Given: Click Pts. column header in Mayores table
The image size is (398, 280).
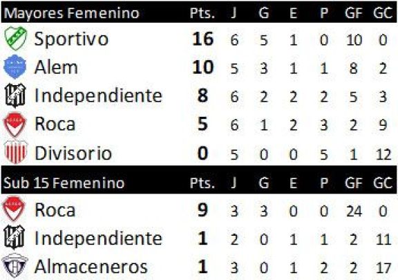Looking at the screenshot, I should point(202,13).
